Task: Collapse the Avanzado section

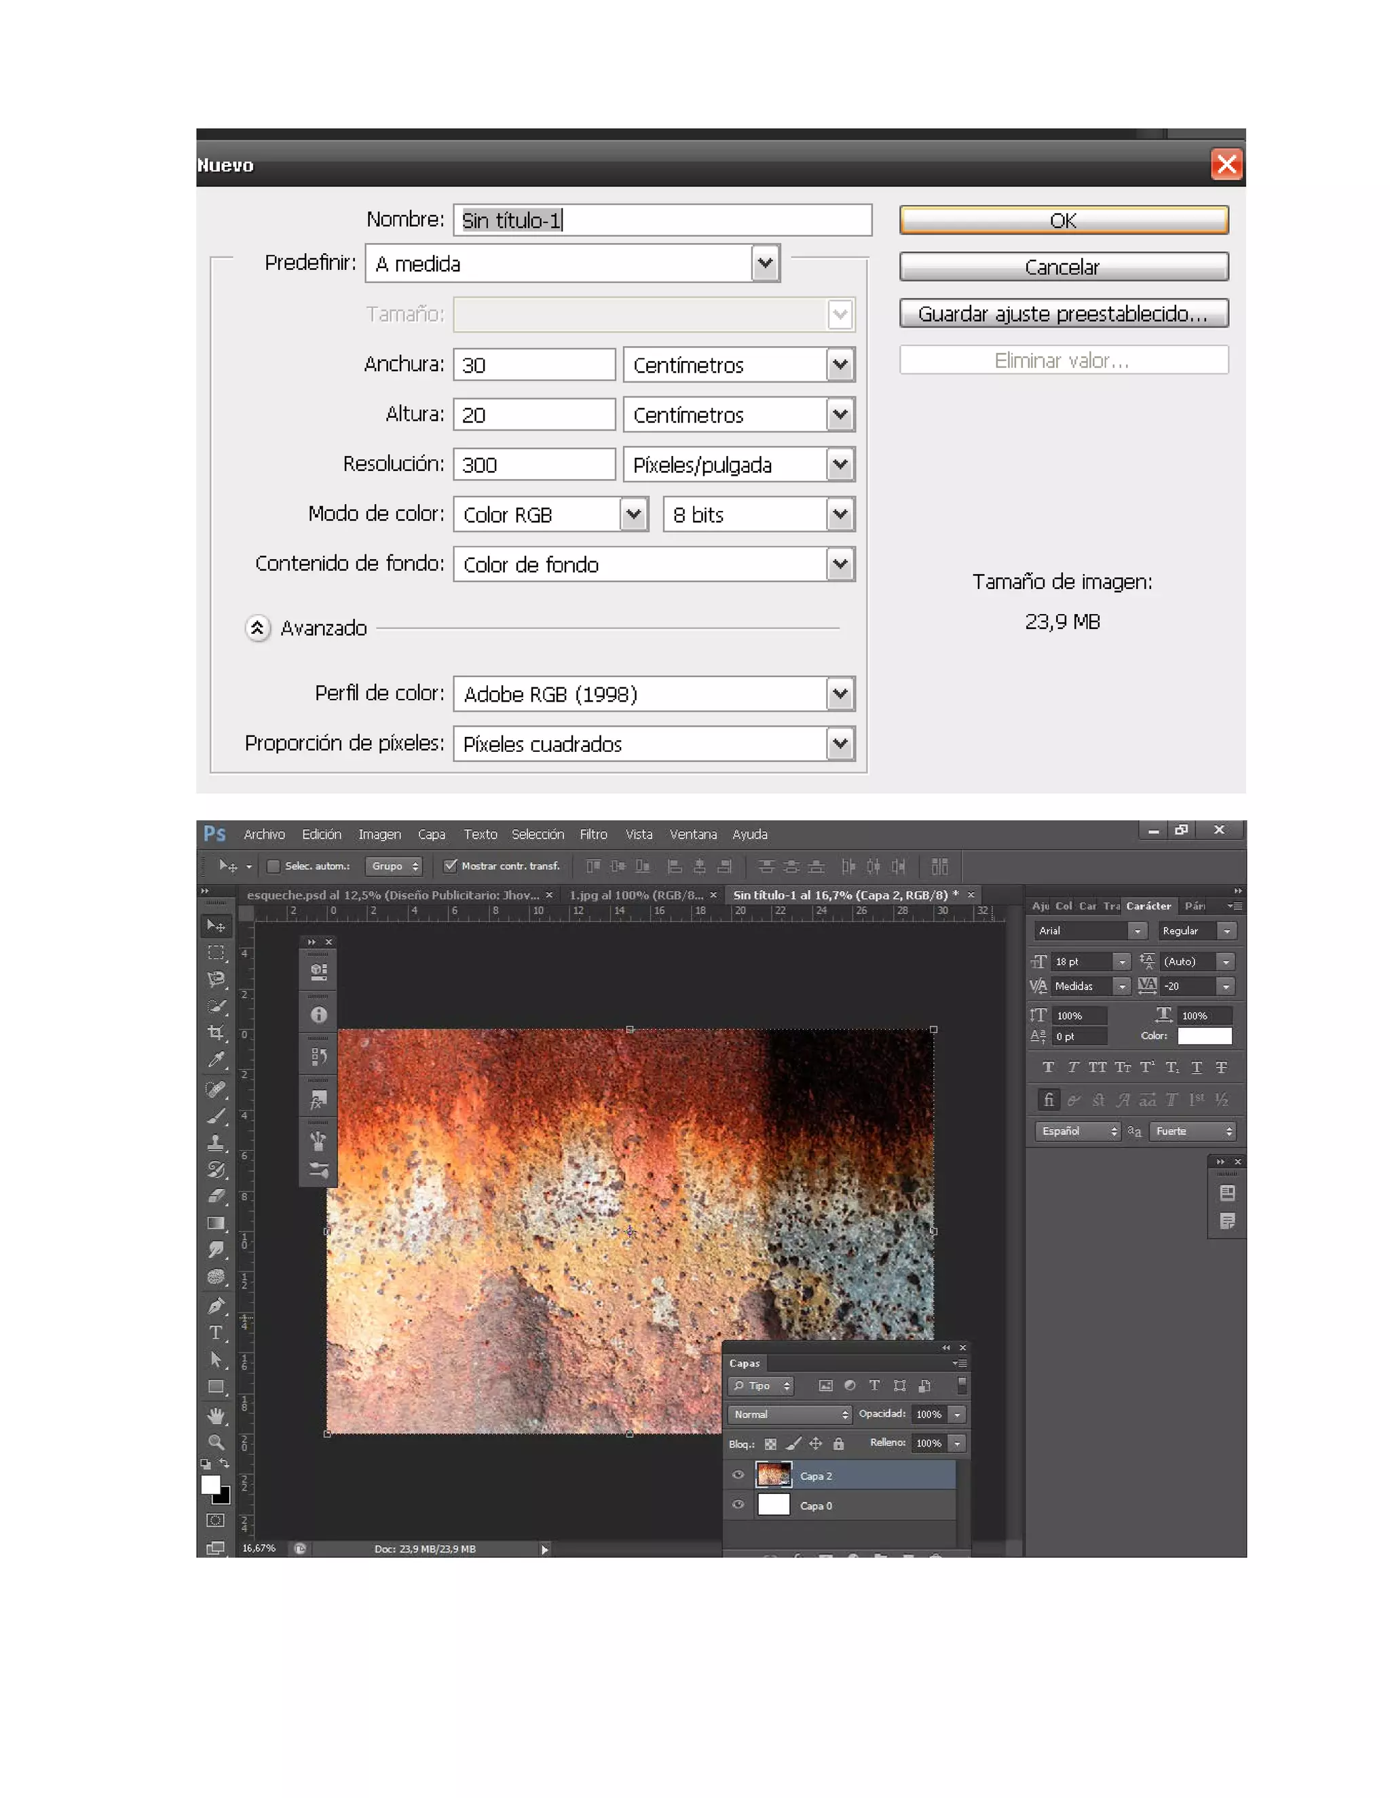Action: [257, 628]
